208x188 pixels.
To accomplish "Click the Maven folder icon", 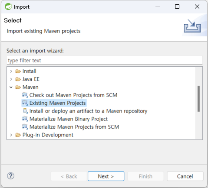I will (x=18, y=87).
